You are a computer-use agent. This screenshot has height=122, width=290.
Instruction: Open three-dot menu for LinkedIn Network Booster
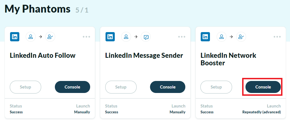[277, 37]
